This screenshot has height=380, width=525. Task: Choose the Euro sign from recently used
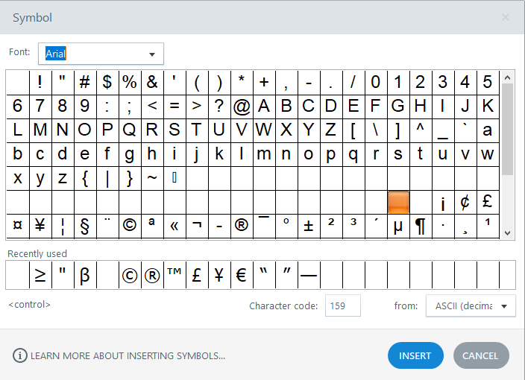[x=242, y=276]
